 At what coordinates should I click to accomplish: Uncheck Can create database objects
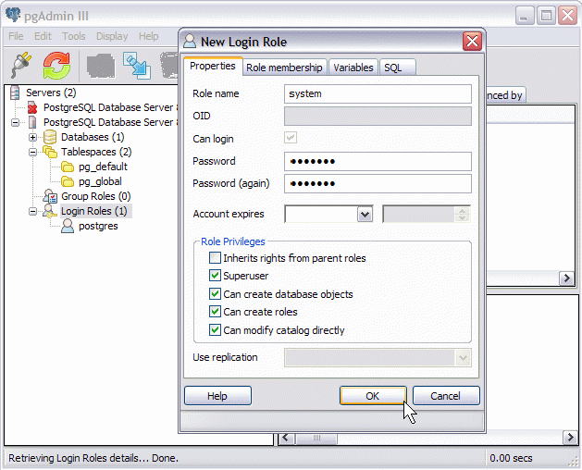pyautogui.click(x=215, y=293)
